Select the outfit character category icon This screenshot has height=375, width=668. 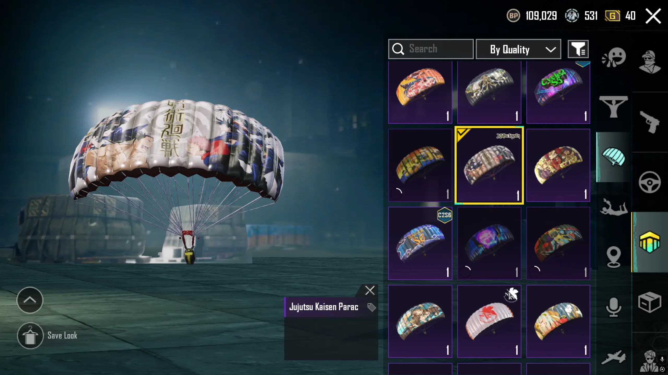click(649, 62)
